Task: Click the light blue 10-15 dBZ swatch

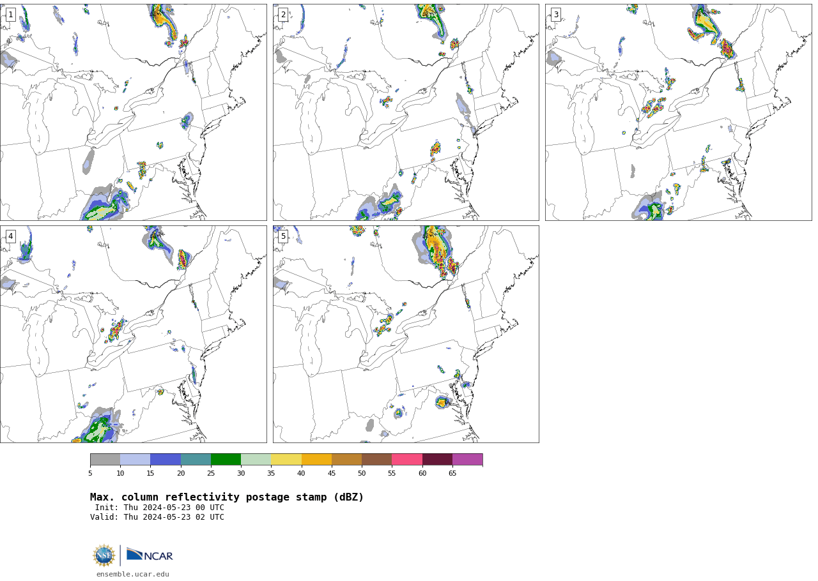Action: tap(135, 460)
